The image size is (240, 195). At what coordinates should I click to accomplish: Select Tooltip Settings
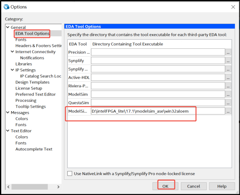pyautogui.click(x=31, y=106)
